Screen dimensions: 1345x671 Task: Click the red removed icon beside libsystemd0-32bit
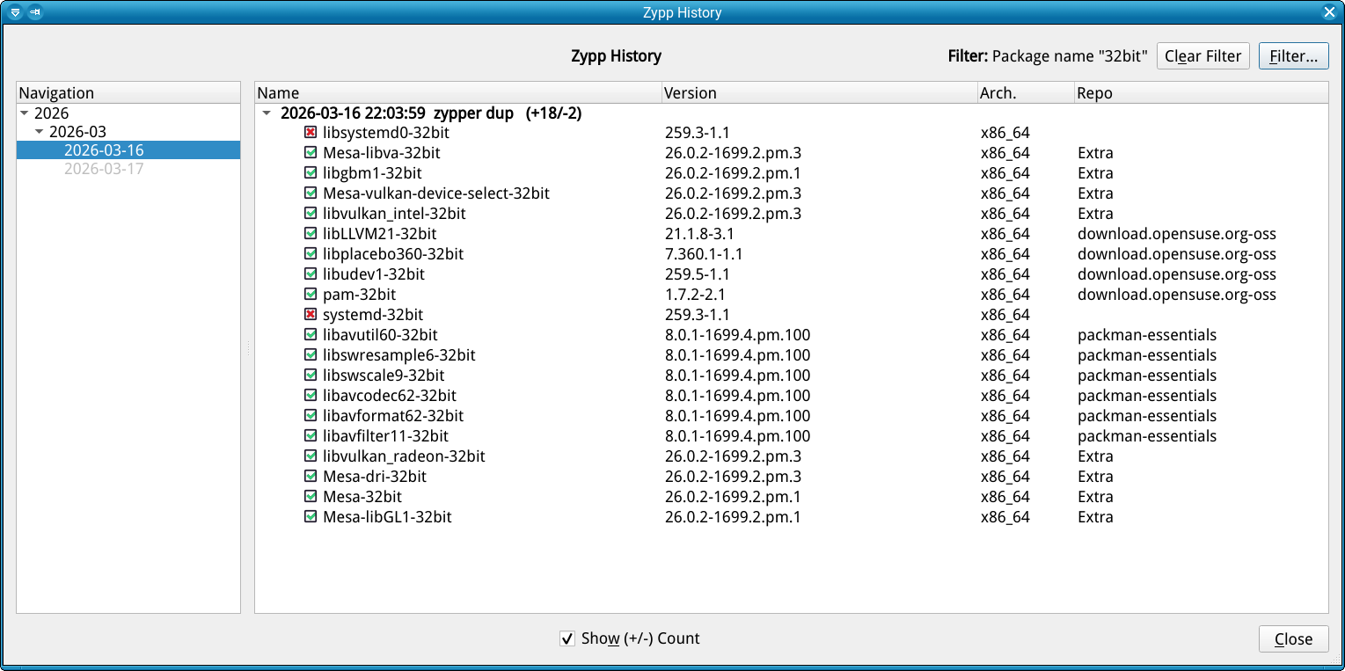(311, 133)
